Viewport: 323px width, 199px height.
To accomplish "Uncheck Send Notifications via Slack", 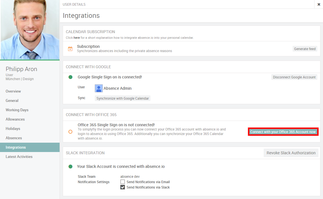I will 123,187.
